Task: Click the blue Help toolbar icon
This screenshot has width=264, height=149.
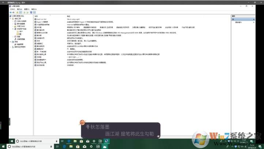Action: point(31,12)
